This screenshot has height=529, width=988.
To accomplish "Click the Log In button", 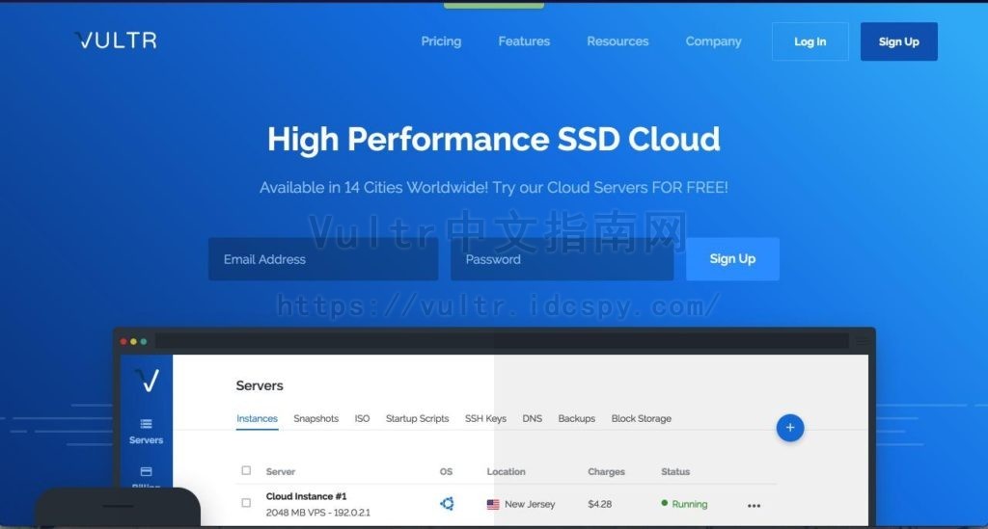I will (x=810, y=41).
